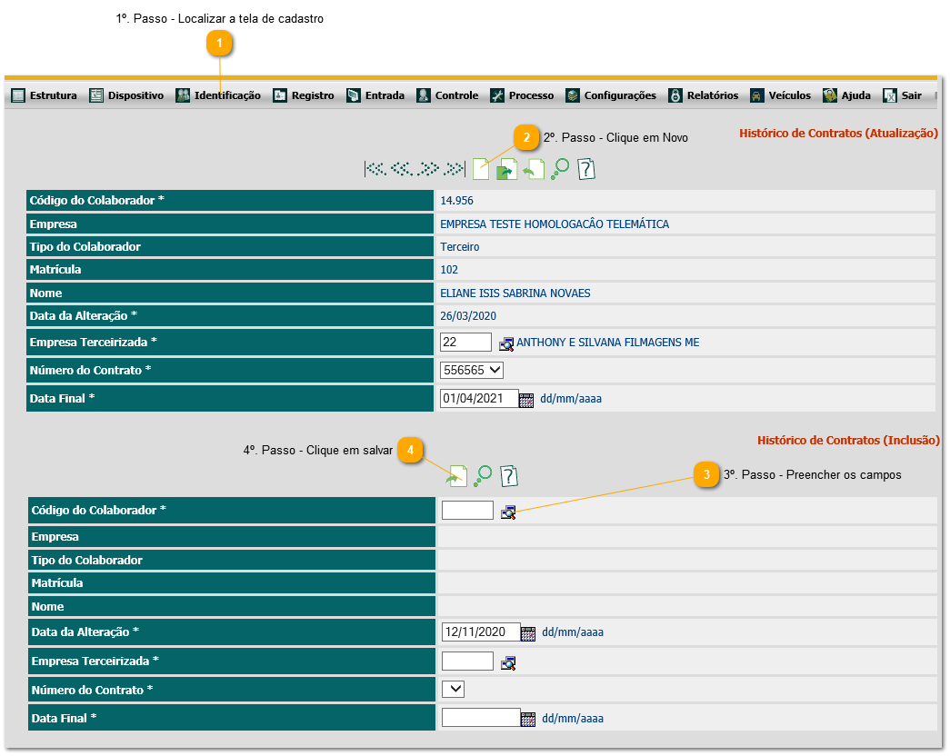
Task: Open the Ajuda menu
Action: pyautogui.click(x=846, y=95)
